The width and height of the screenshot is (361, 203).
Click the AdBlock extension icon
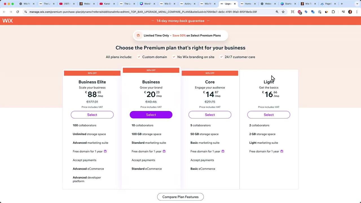(x=300, y=12)
